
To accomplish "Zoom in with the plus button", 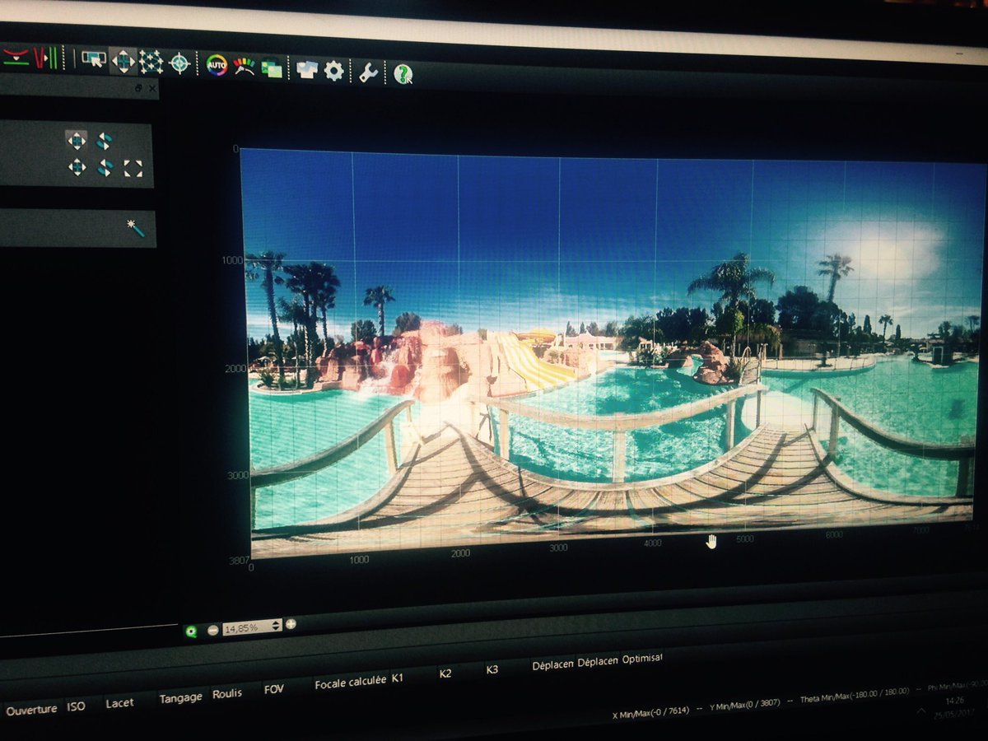I will 291,624.
